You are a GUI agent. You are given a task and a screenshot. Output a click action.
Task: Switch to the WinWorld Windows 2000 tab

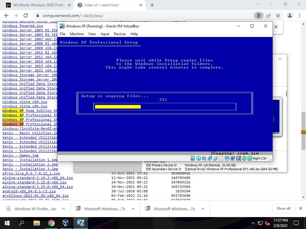tap(37, 5)
